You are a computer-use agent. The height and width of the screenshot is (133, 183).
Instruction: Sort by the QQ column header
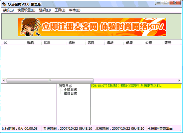click(x=13, y=43)
